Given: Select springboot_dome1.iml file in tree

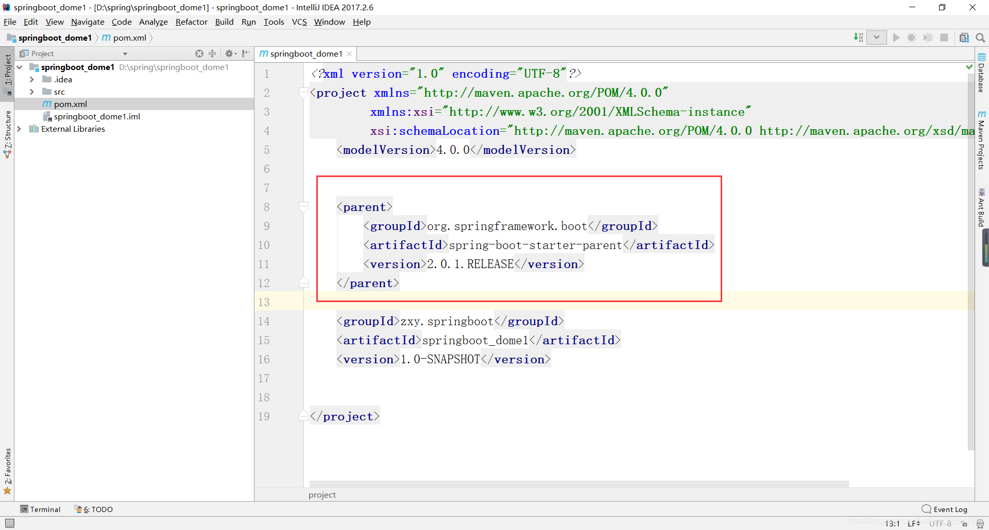Looking at the screenshot, I should 134,116.
